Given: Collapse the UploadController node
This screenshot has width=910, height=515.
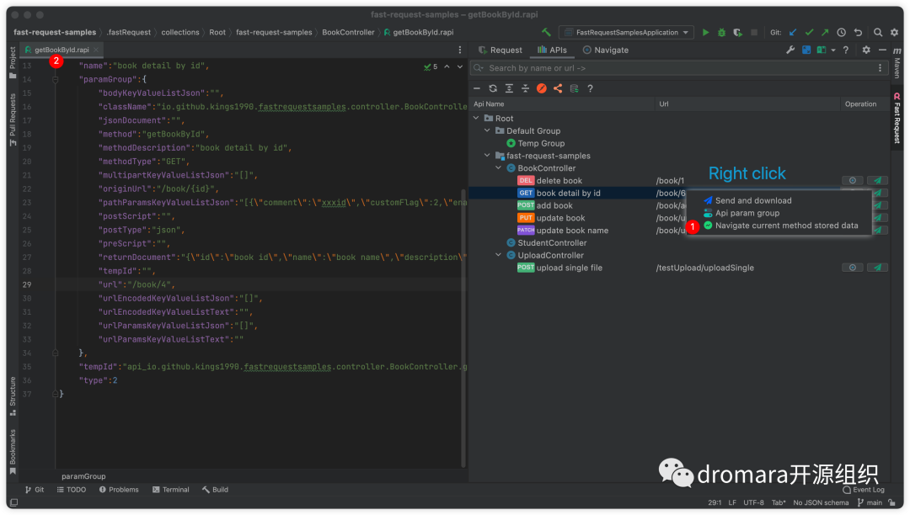Looking at the screenshot, I should click(499, 255).
